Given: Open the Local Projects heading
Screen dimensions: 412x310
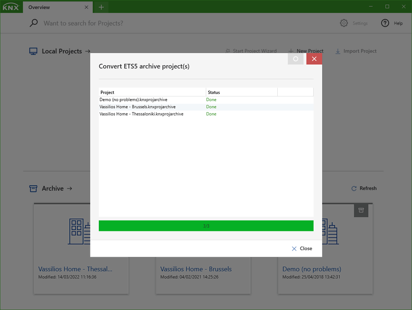Looking at the screenshot, I should pos(62,51).
